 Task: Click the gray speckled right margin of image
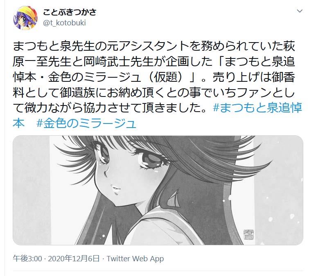pos(278,190)
